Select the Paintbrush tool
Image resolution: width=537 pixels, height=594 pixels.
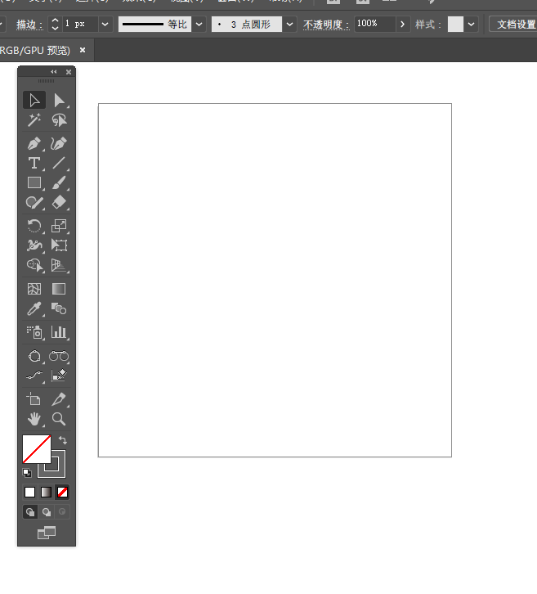[59, 183]
